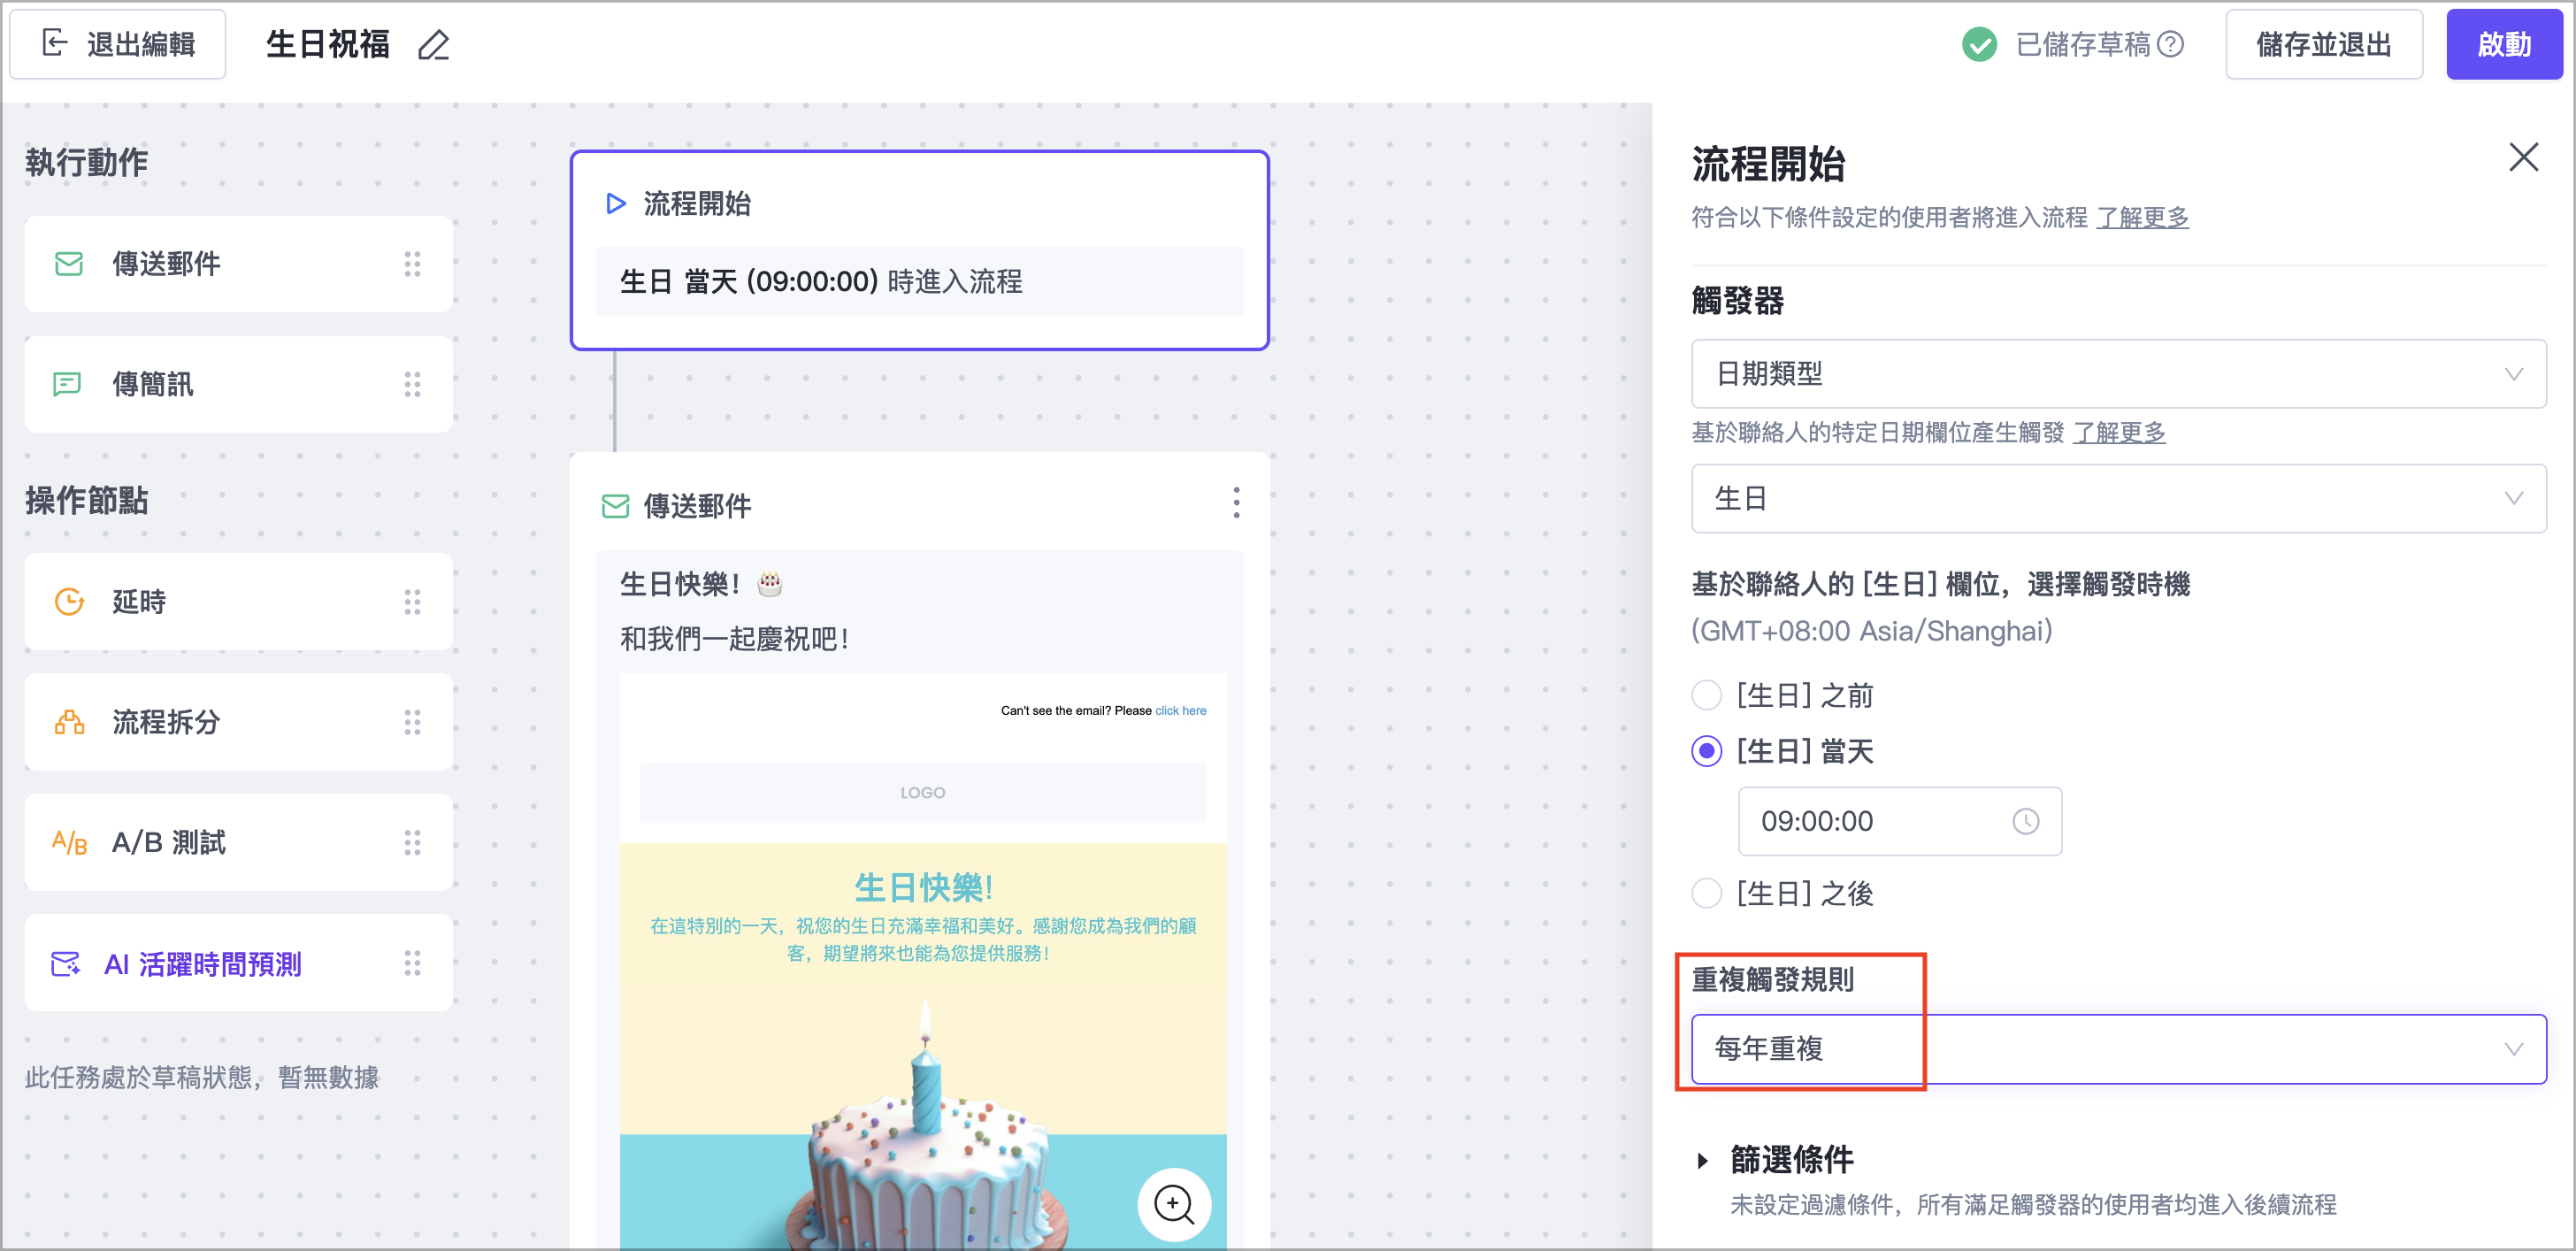The height and width of the screenshot is (1251, 2576).
Task: Open the 每年重複 repeat rule dropdown
Action: click(x=2118, y=1049)
